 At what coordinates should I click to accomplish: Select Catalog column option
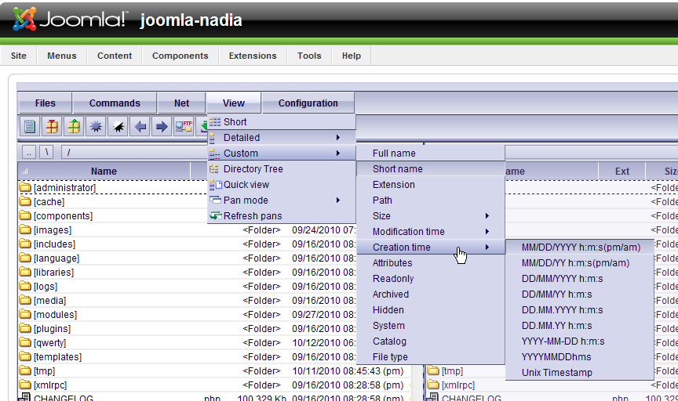431,341
